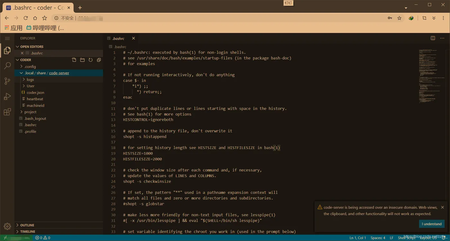Viewport: 450px width, 241px height.
Task: Collapse all folders in Explorer
Action: [x=99, y=60]
